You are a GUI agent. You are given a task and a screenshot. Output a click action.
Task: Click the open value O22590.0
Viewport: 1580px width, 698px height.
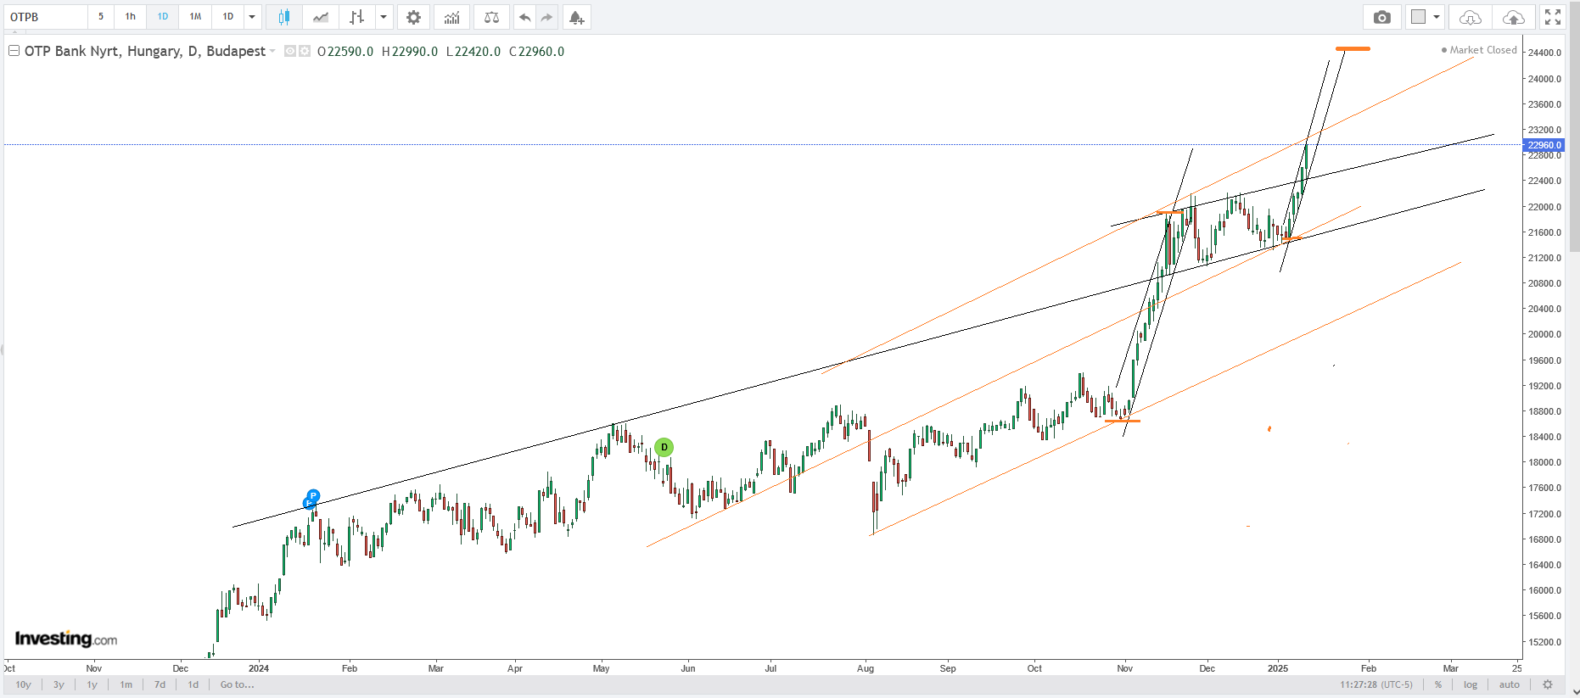[x=345, y=52]
